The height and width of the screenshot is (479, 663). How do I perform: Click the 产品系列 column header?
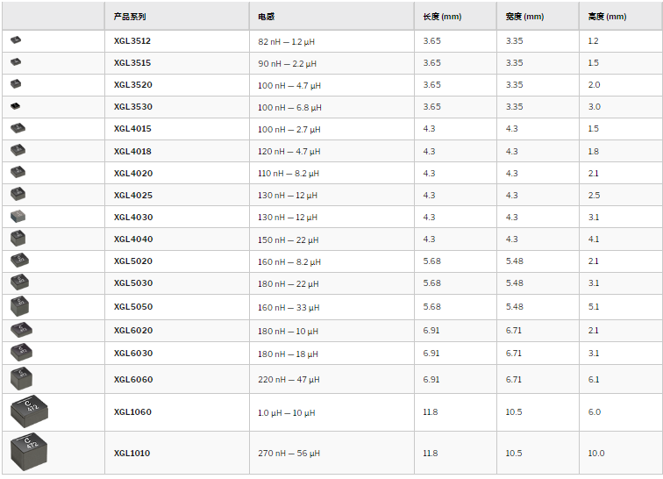(130, 17)
